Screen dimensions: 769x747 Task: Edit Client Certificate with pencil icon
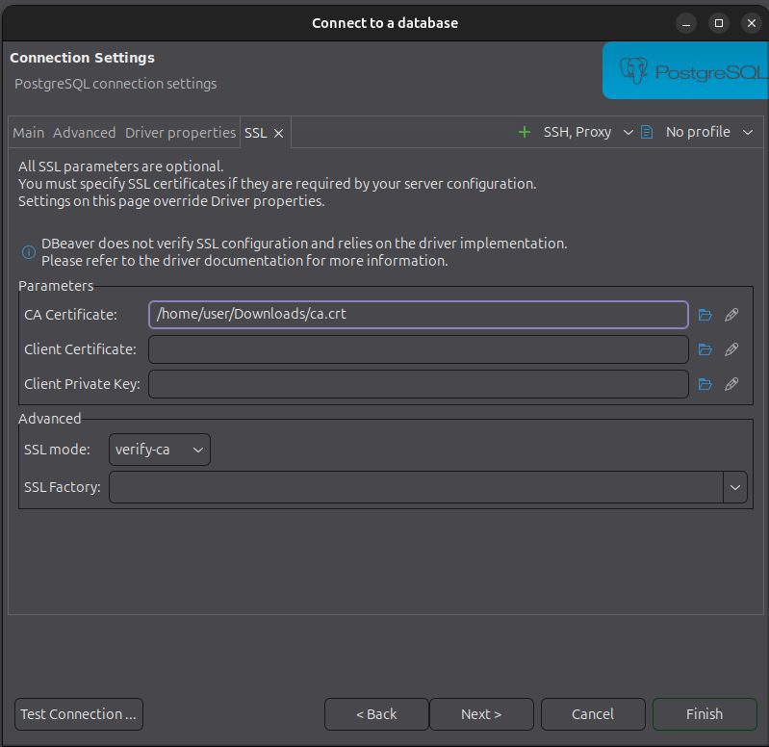click(x=731, y=349)
